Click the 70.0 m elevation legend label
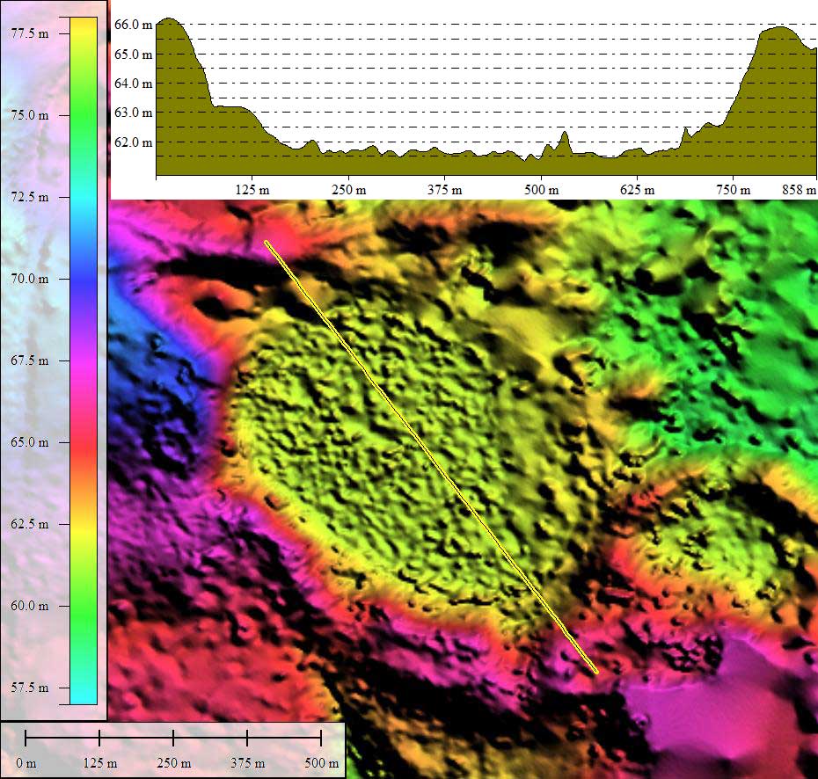The height and width of the screenshot is (779, 818). [x=30, y=279]
